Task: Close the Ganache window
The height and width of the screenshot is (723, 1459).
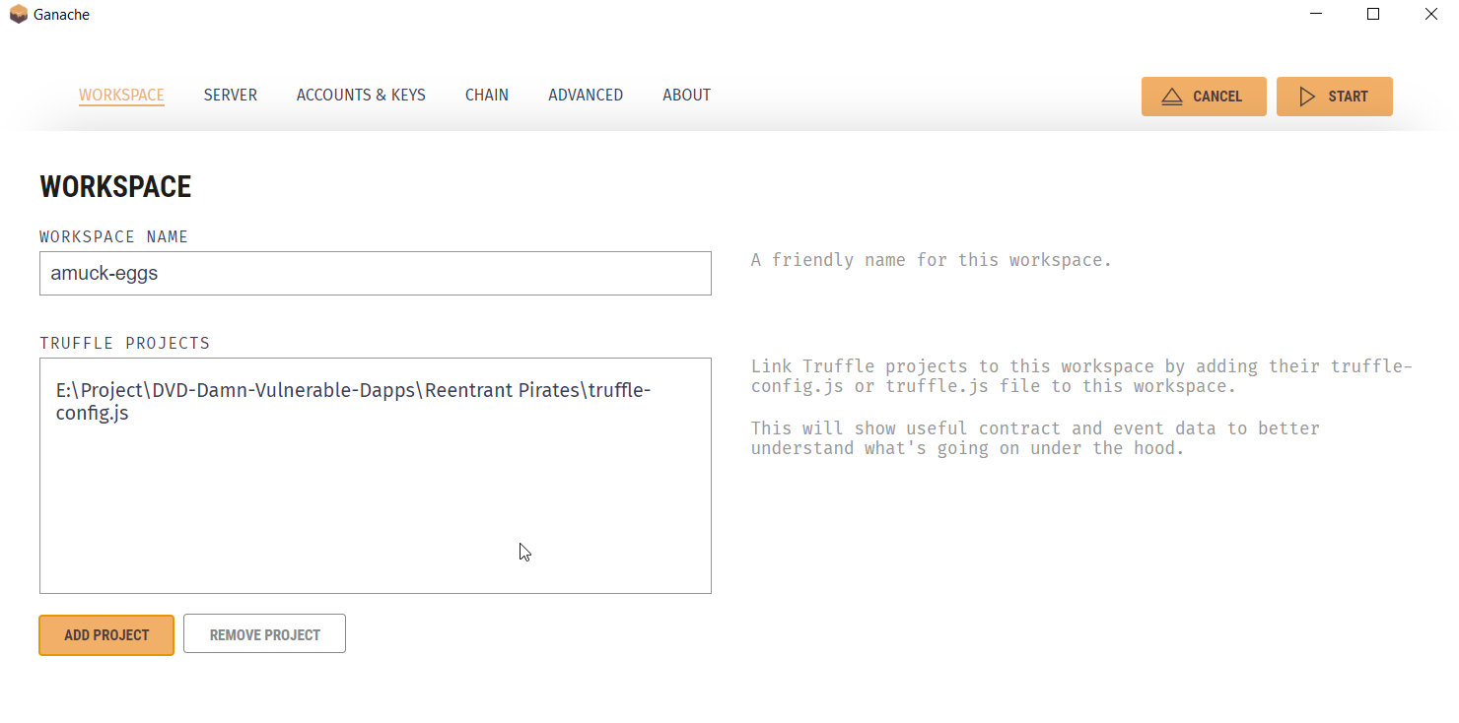Action: 1430,15
